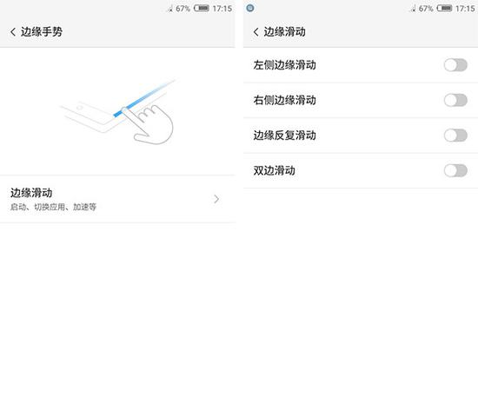Select 左侧边缘滑动 label row
Image resolution: width=478 pixels, height=417 pixels.
click(x=361, y=65)
